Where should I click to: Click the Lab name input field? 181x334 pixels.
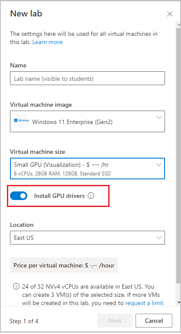click(x=87, y=78)
